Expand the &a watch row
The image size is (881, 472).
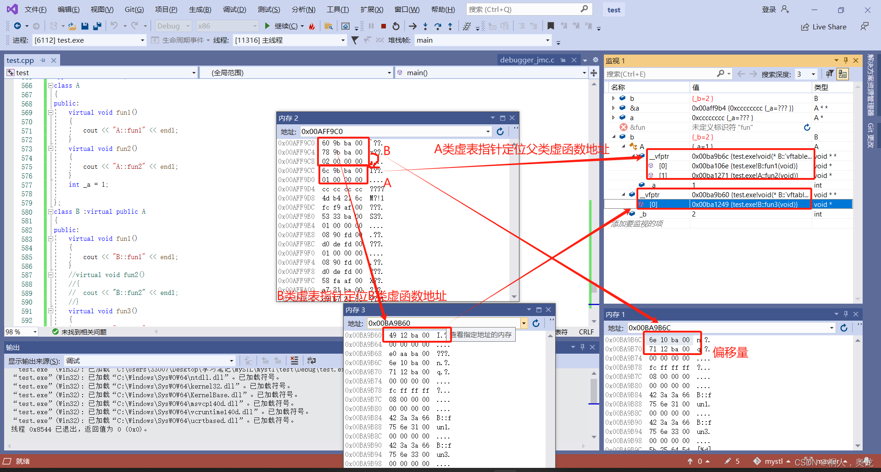tap(613, 108)
